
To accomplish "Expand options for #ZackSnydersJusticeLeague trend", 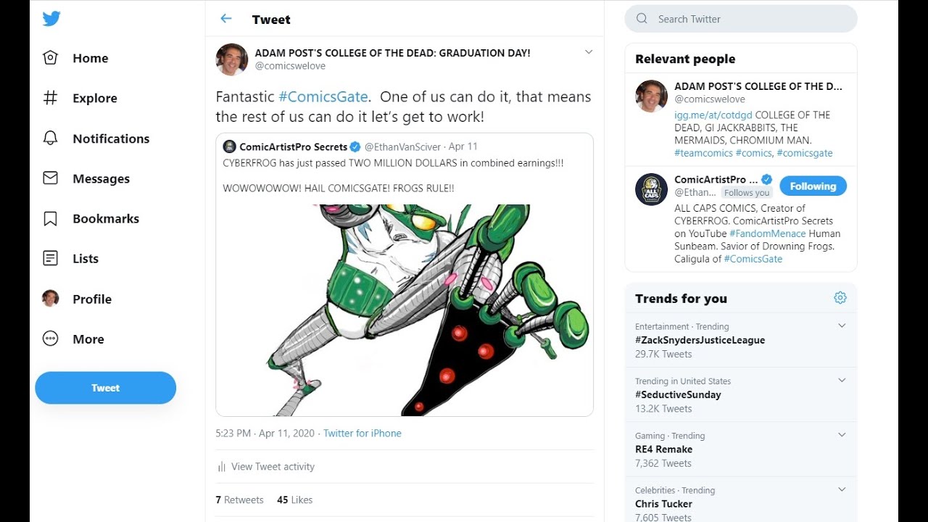I will (842, 326).
